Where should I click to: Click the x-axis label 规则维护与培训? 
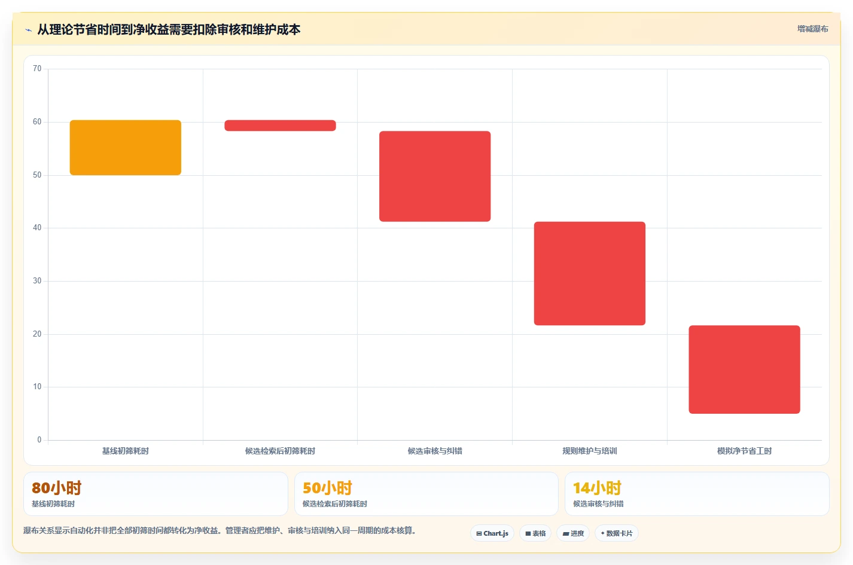coord(590,451)
